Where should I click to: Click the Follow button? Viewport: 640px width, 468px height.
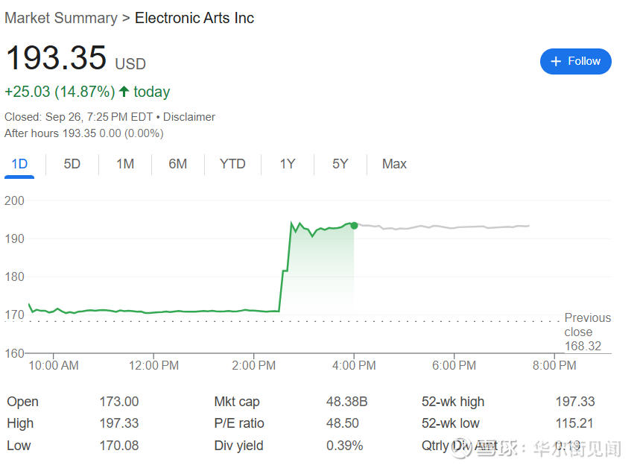click(x=575, y=62)
